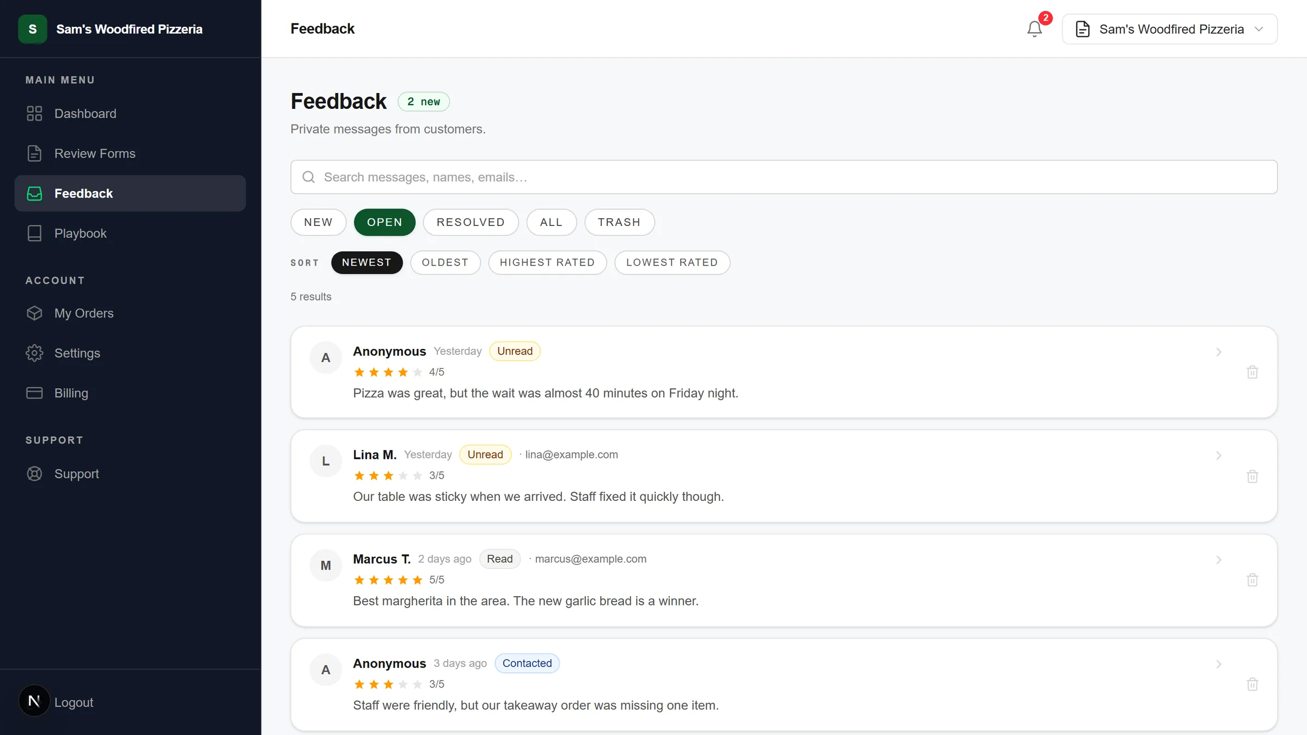Open the Playbook page
Viewport: 1307px width, 735px height.
(130, 233)
